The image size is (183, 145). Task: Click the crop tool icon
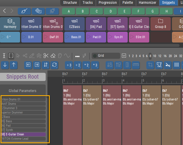pos(150,65)
